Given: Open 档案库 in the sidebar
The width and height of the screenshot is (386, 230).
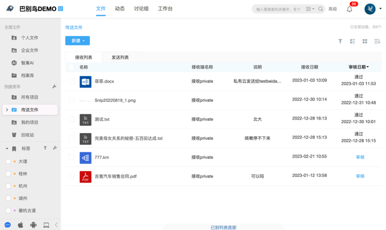Looking at the screenshot, I should coord(27,76).
